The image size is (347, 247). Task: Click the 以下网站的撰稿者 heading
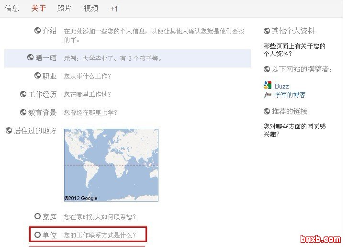tap(302, 69)
